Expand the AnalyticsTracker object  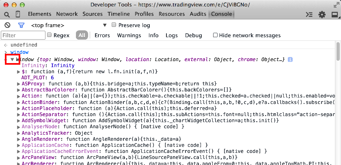coord(19,133)
